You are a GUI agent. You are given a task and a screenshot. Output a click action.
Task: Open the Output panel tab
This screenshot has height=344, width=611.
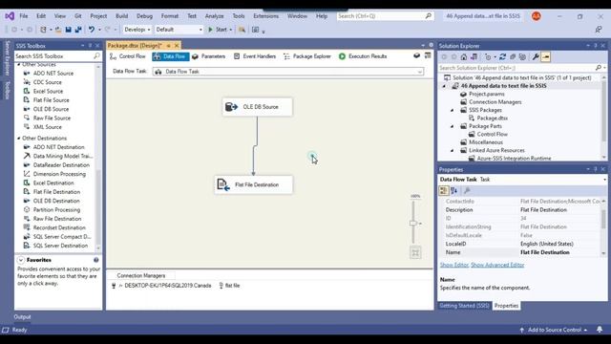(22, 317)
